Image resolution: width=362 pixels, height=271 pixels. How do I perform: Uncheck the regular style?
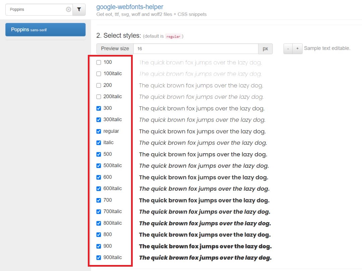click(99, 131)
